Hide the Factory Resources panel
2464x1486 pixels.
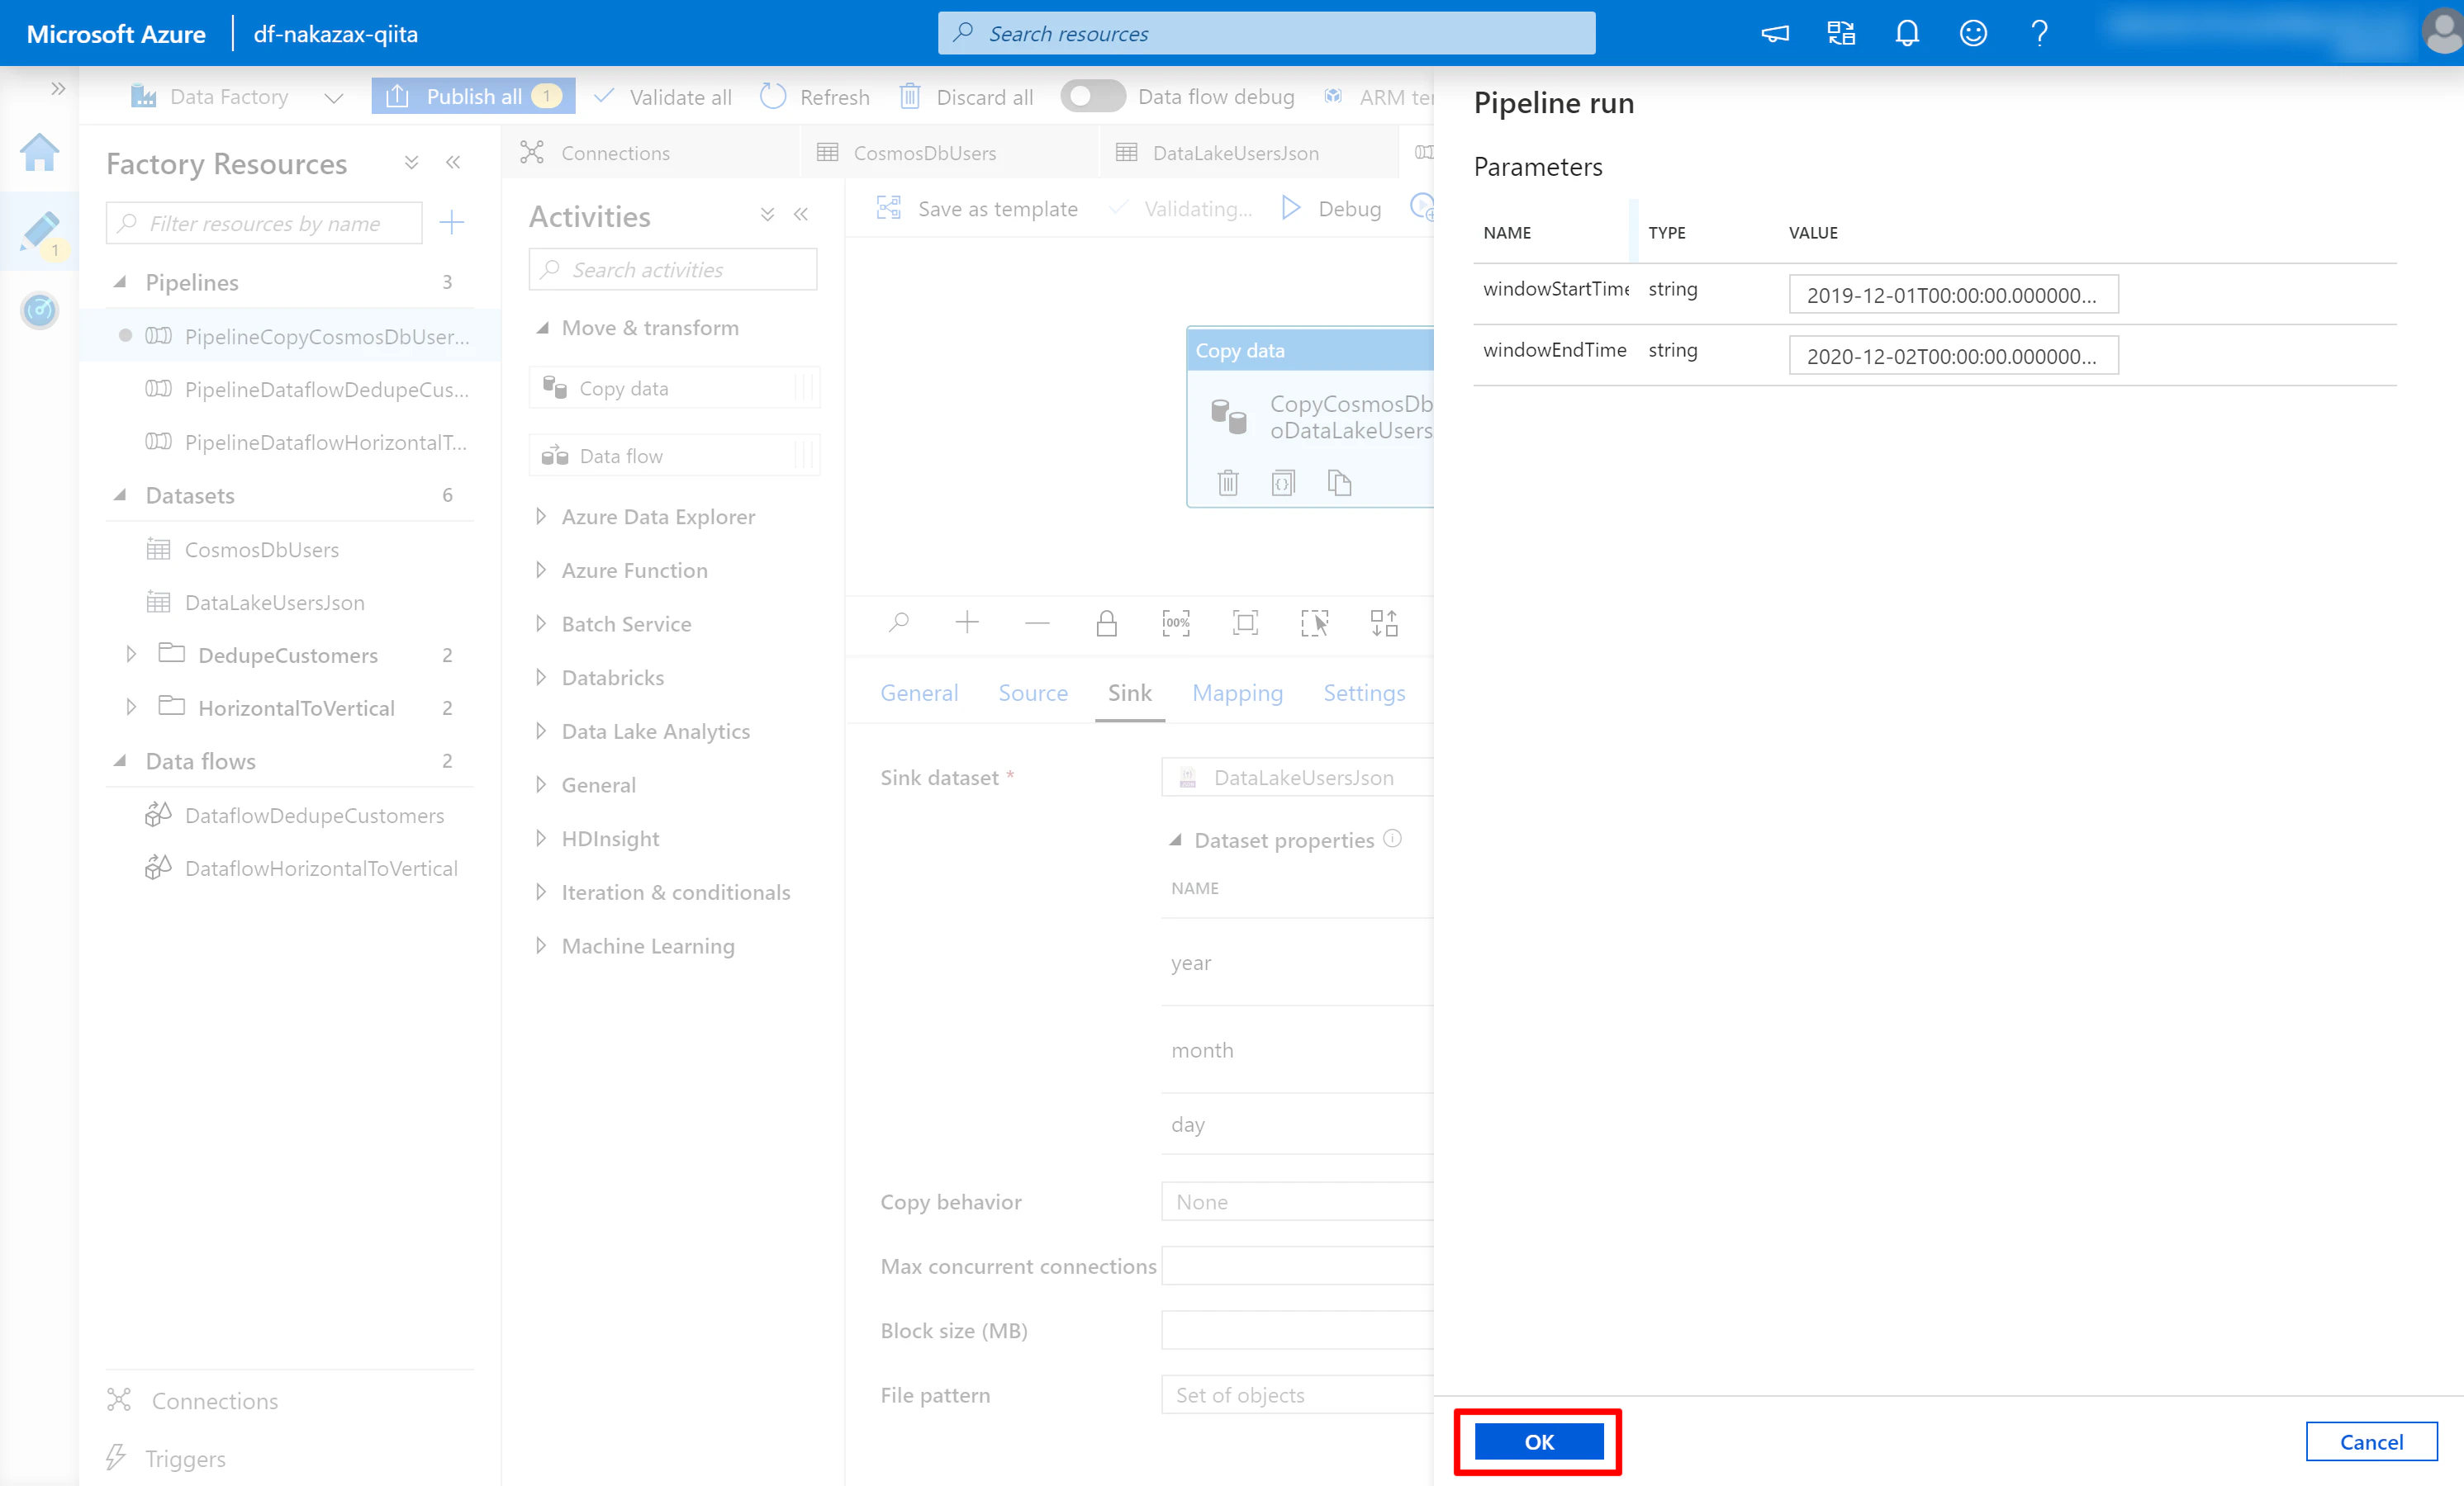click(453, 162)
